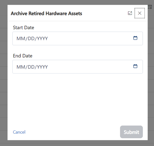
Task: Click the End Date field label
Action: [x=23, y=56]
